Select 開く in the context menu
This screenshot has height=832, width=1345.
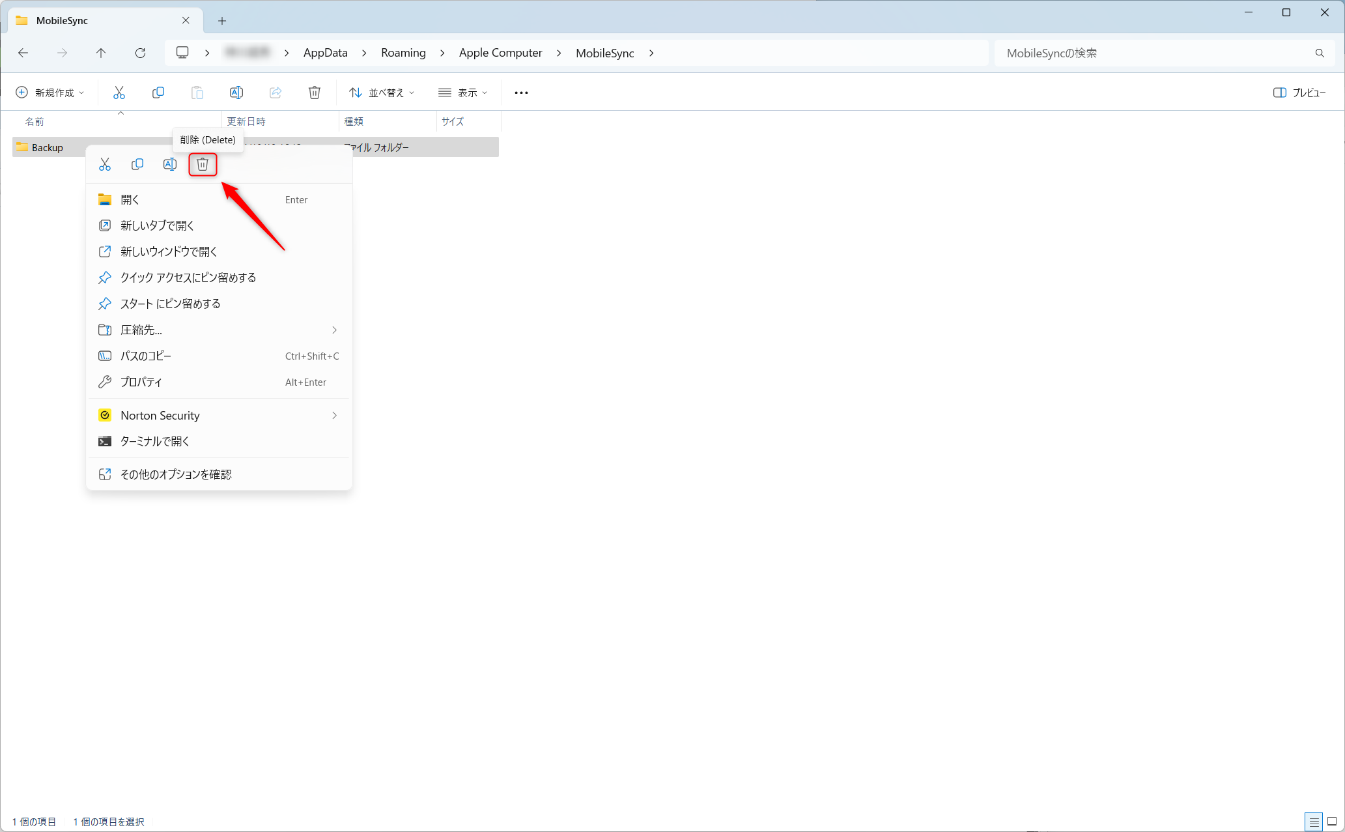pyautogui.click(x=219, y=200)
